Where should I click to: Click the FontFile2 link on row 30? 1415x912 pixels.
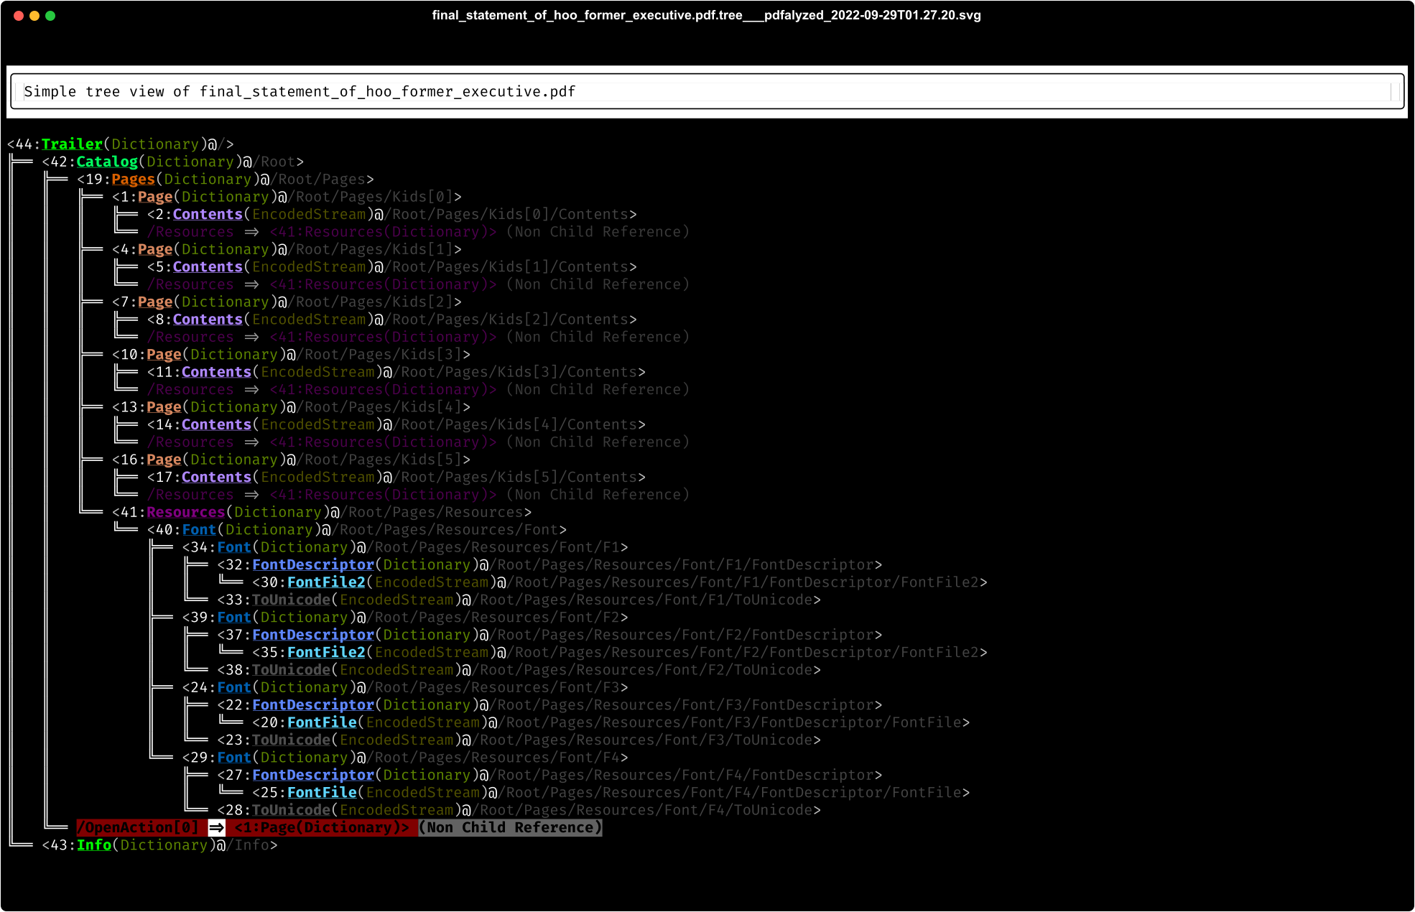pyautogui.click(x=326, y=582)
